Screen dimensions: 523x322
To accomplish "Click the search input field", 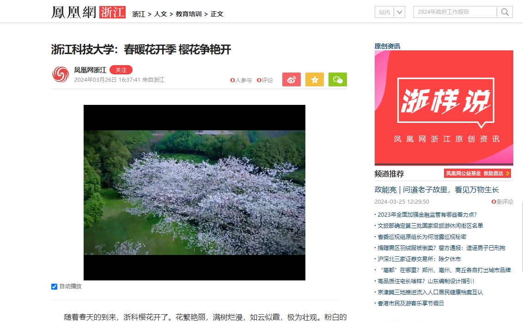I will point(455,12).
